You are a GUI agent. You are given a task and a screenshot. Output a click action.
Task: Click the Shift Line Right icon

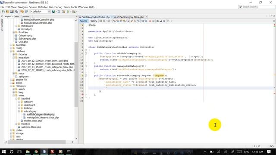(x=146, y=21)
